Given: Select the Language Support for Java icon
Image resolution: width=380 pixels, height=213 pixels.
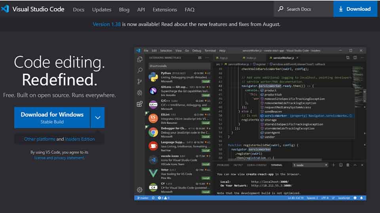Looking at the screenshot, I should [x=153, y=146].
